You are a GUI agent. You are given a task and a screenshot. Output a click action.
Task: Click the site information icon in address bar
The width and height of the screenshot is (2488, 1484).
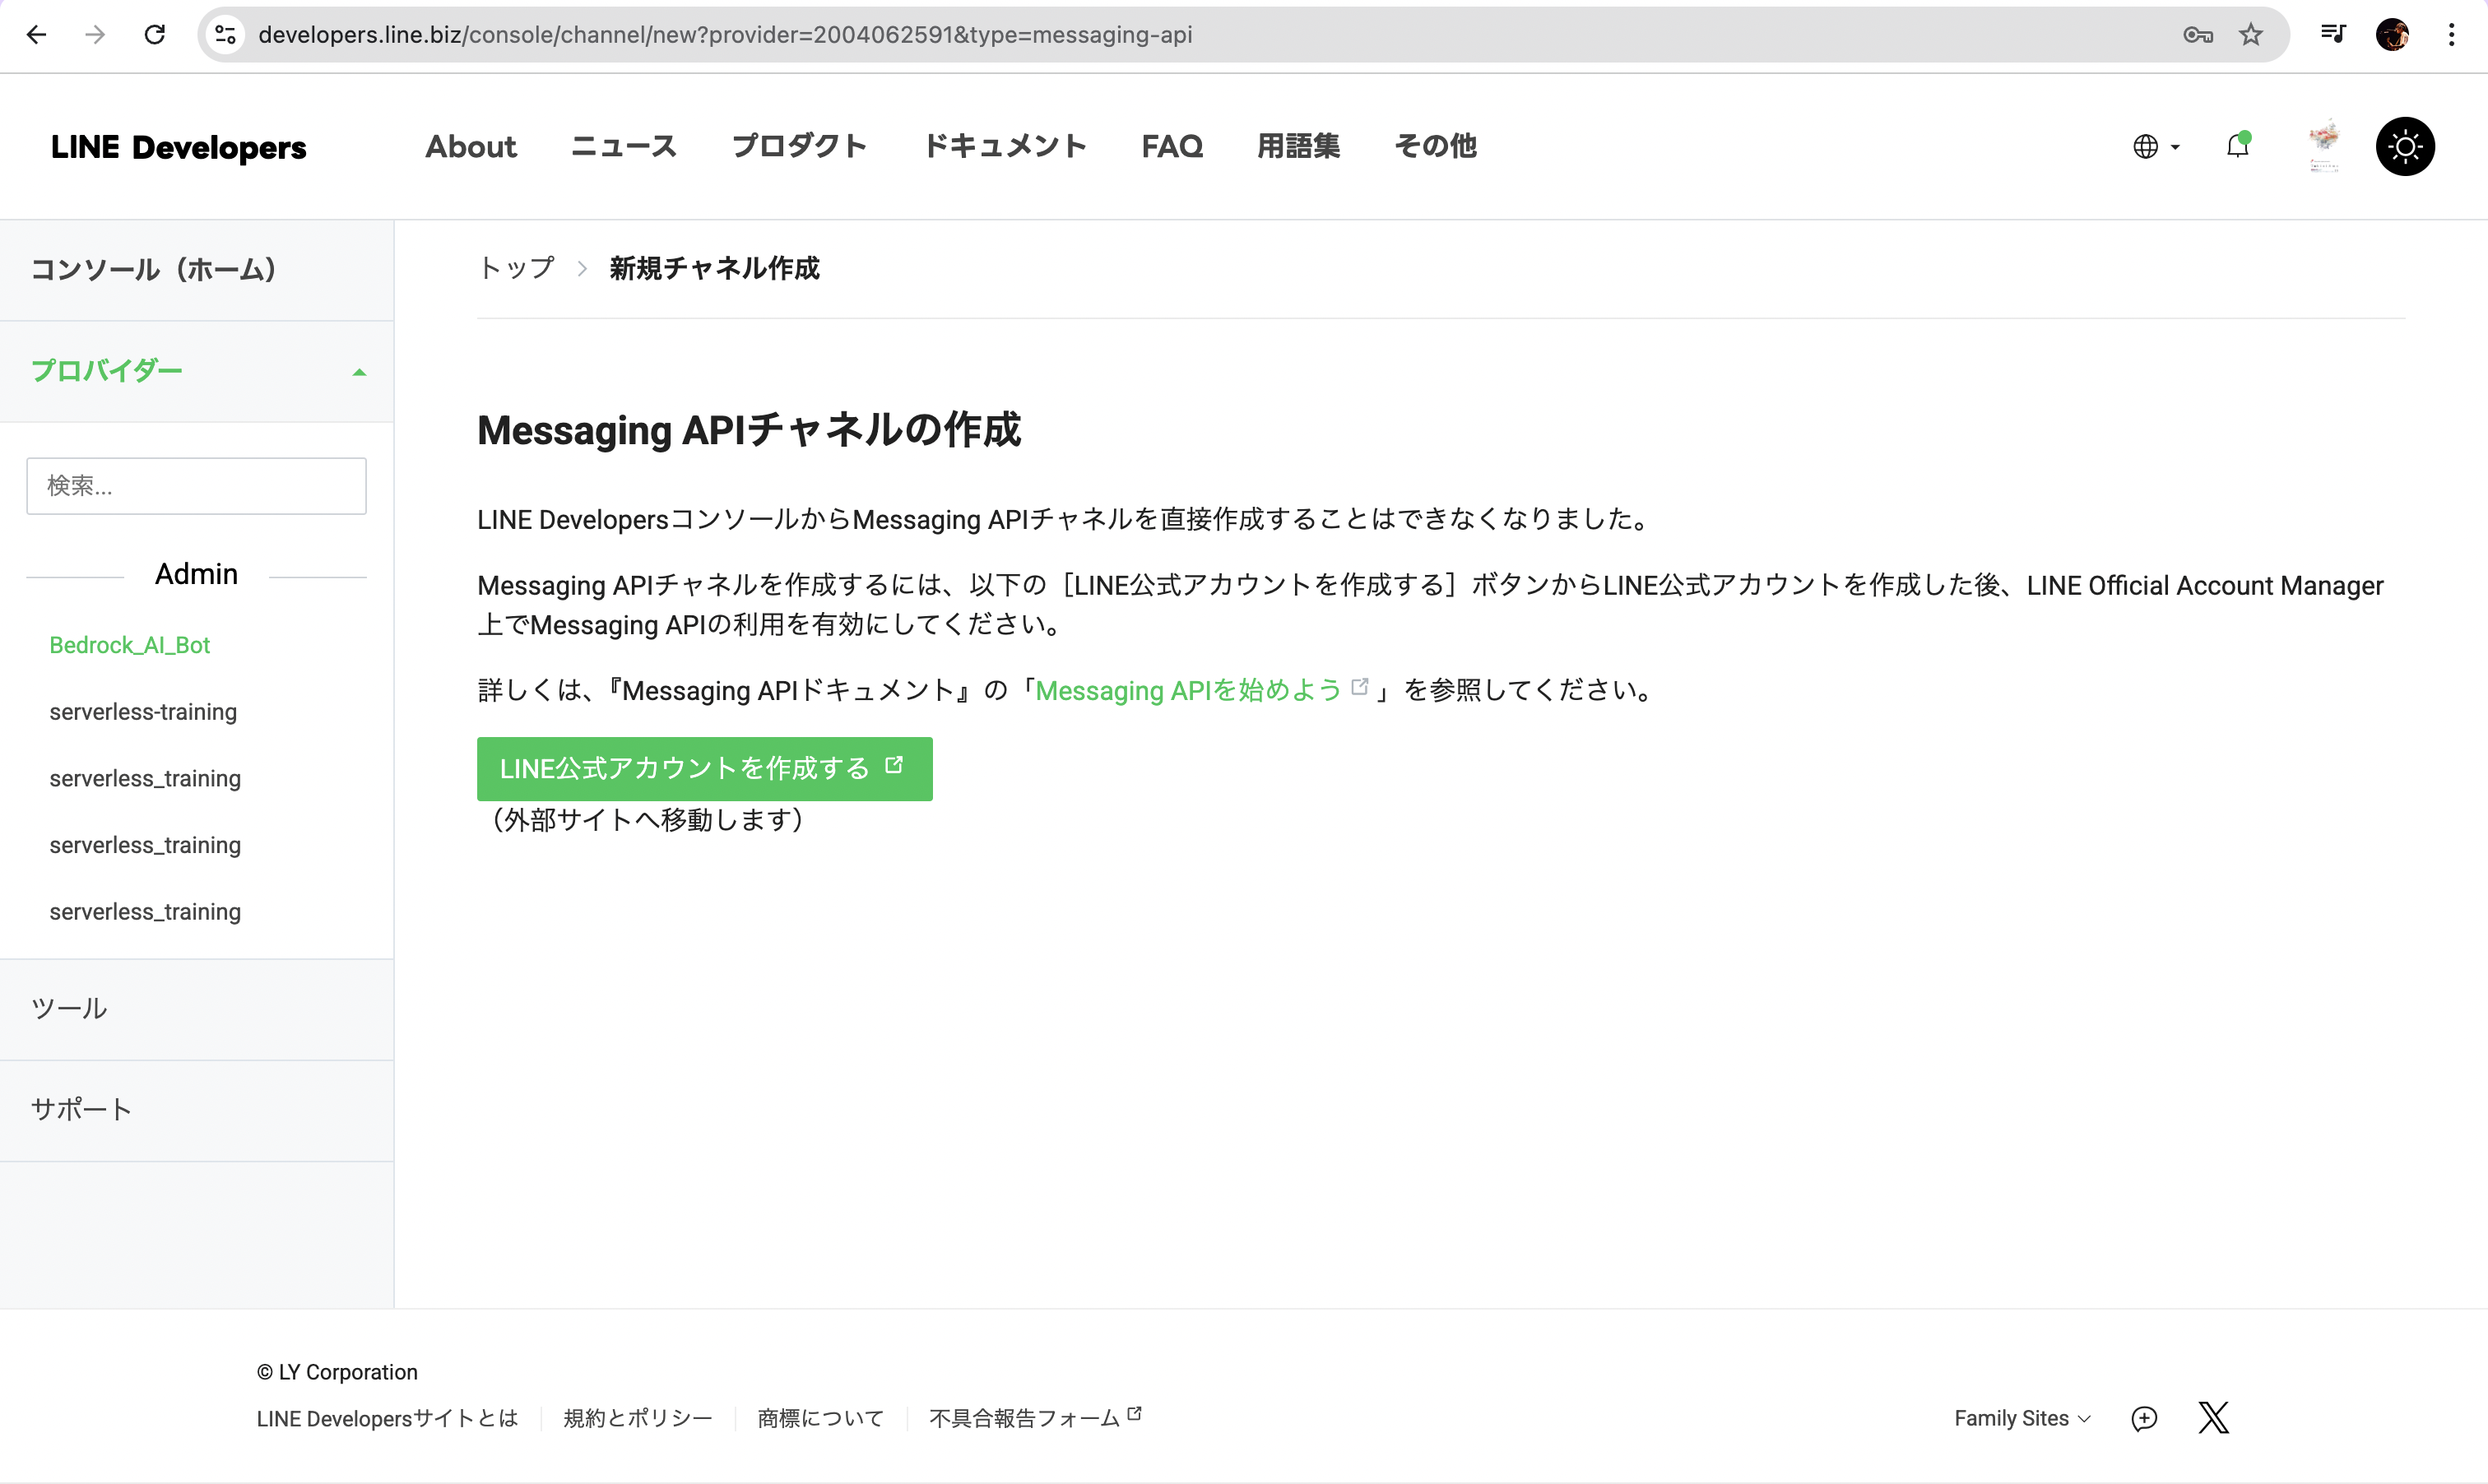[x=225, y=35]
